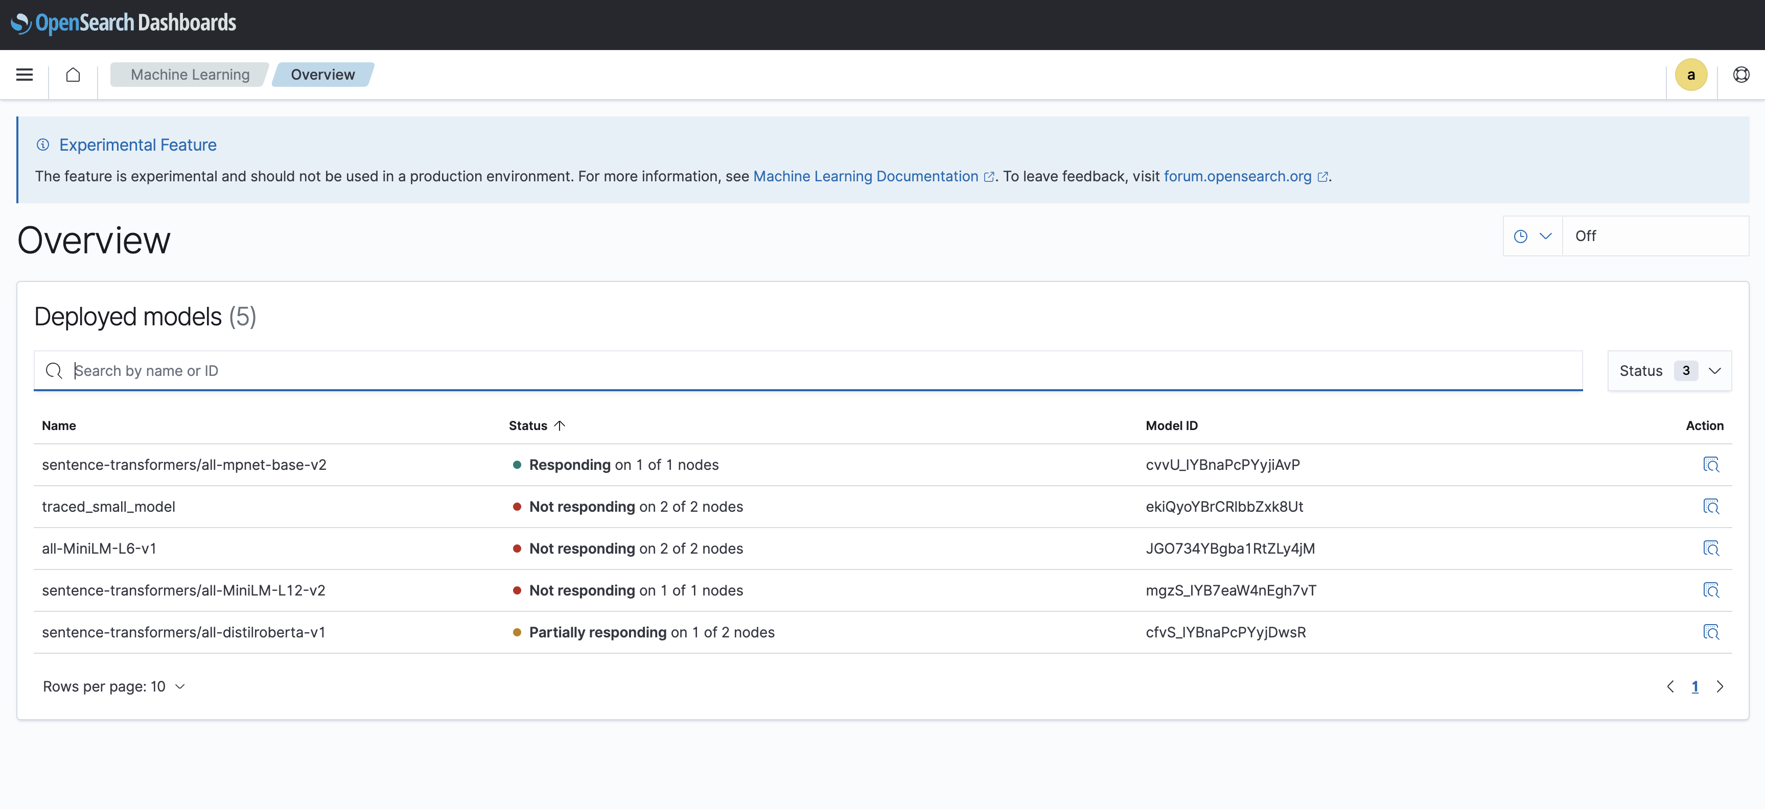Click the Experimental Feature info icon
The width and height of the screenshot is (1765, 809).
coord(43,145)
